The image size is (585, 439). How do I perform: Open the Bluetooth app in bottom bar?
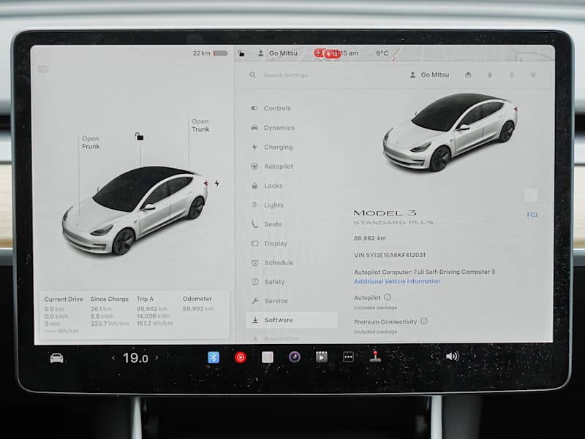[214, 357]
